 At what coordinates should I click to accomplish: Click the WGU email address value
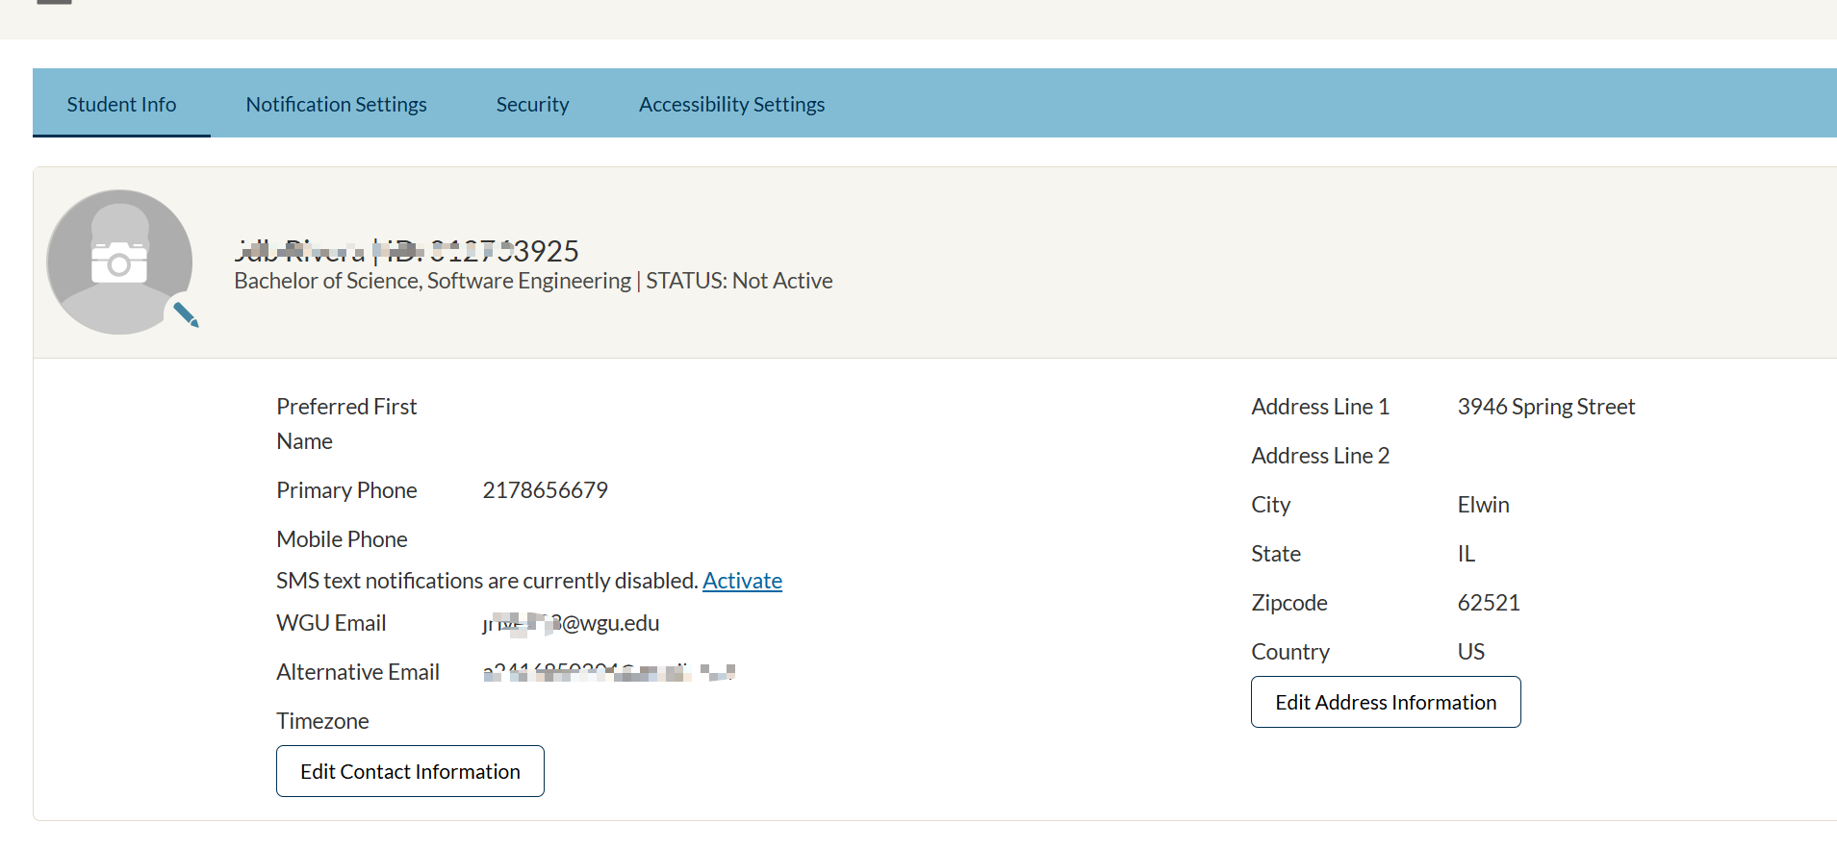click(x=571, y=623)
